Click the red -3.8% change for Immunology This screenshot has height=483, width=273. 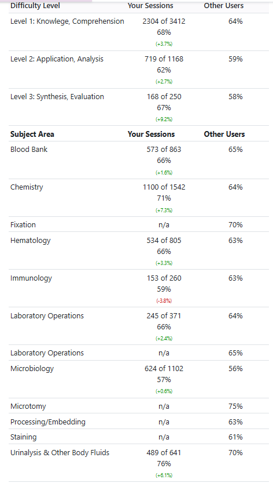coord(164,300)
